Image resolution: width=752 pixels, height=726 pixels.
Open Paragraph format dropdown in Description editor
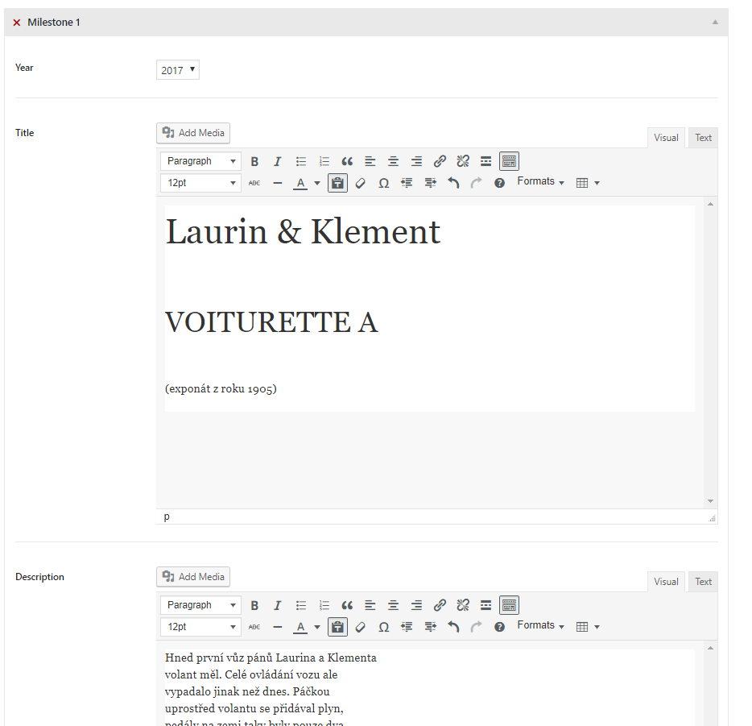pyautogui.click(x=200, y=605)
